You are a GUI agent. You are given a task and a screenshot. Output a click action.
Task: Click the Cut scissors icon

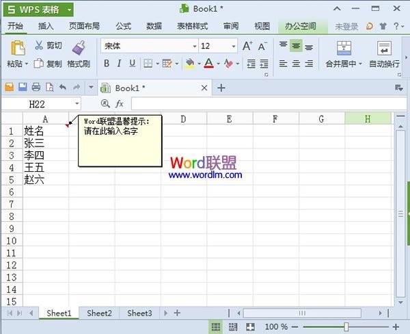[39, 45]
